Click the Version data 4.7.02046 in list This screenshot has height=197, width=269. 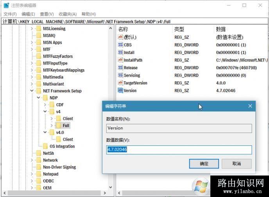click(226, 91)
